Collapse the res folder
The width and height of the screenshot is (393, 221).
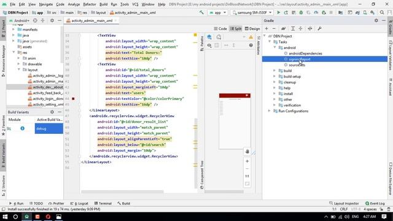(x=14, y=52)
